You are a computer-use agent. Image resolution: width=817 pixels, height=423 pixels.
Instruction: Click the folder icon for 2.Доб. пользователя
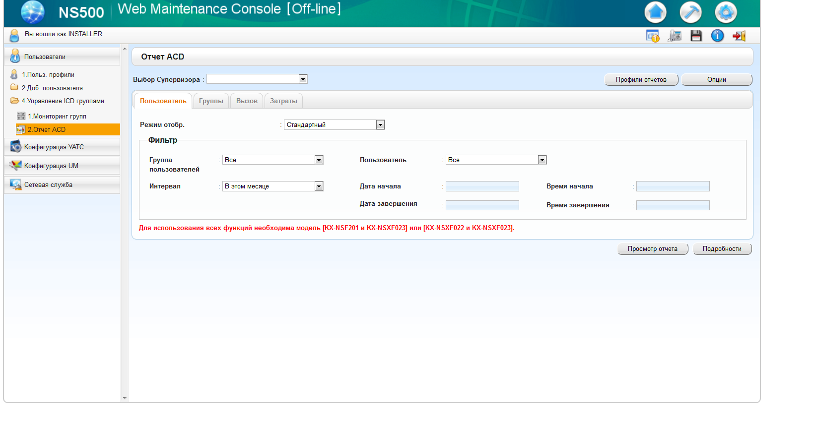(x=14, y=87)
